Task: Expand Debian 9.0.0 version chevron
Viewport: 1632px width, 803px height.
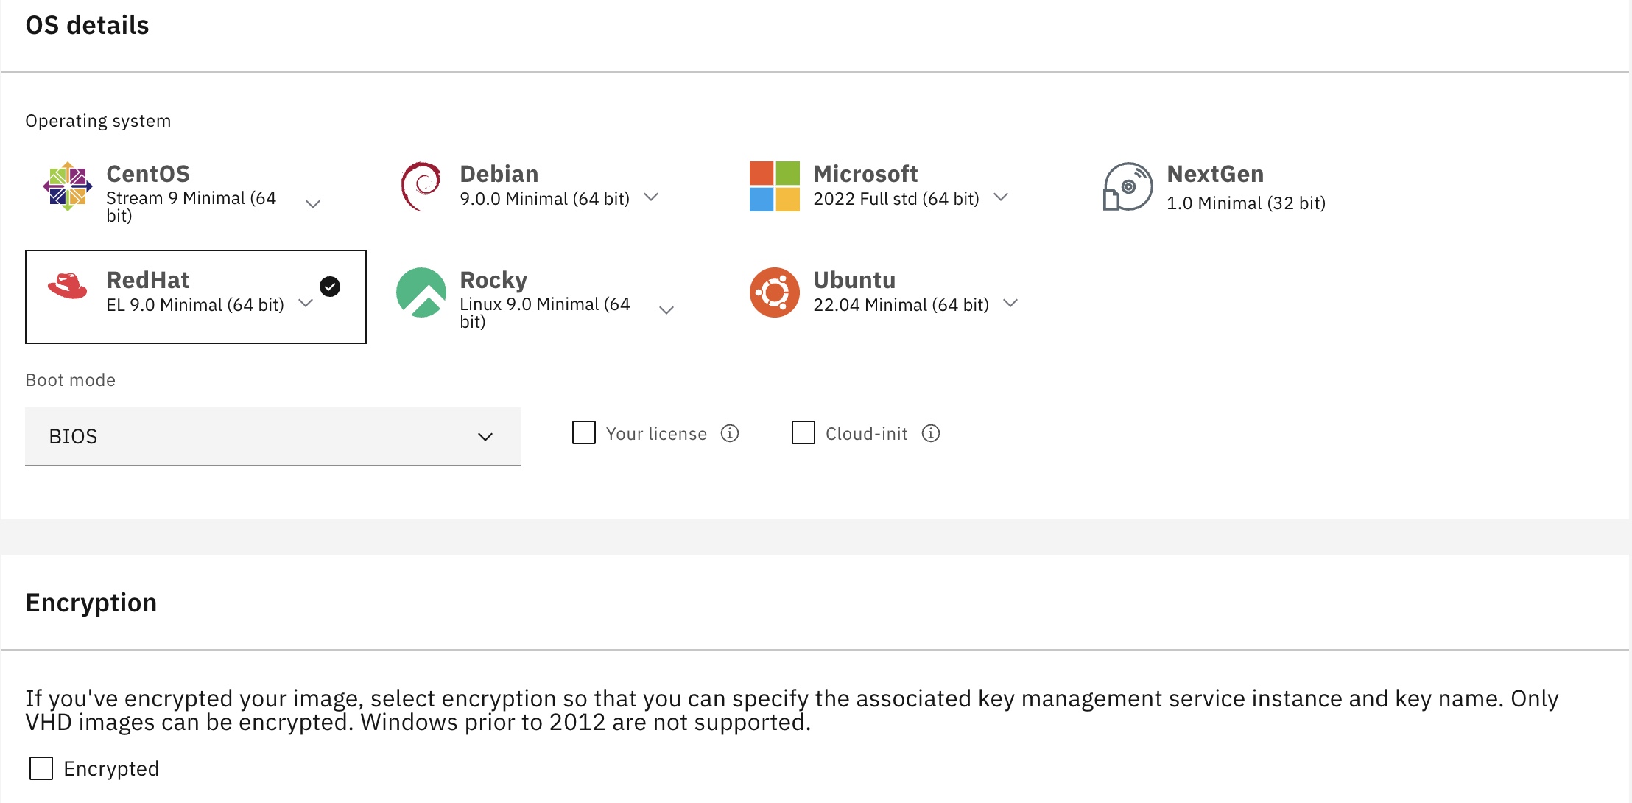Action: (x=651, y=197)
